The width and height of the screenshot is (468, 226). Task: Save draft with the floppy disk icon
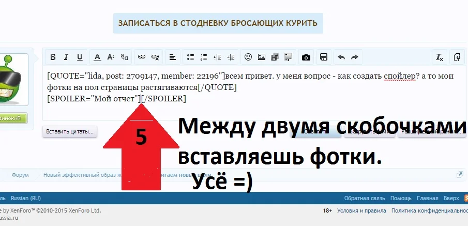(x=324, y=57)
